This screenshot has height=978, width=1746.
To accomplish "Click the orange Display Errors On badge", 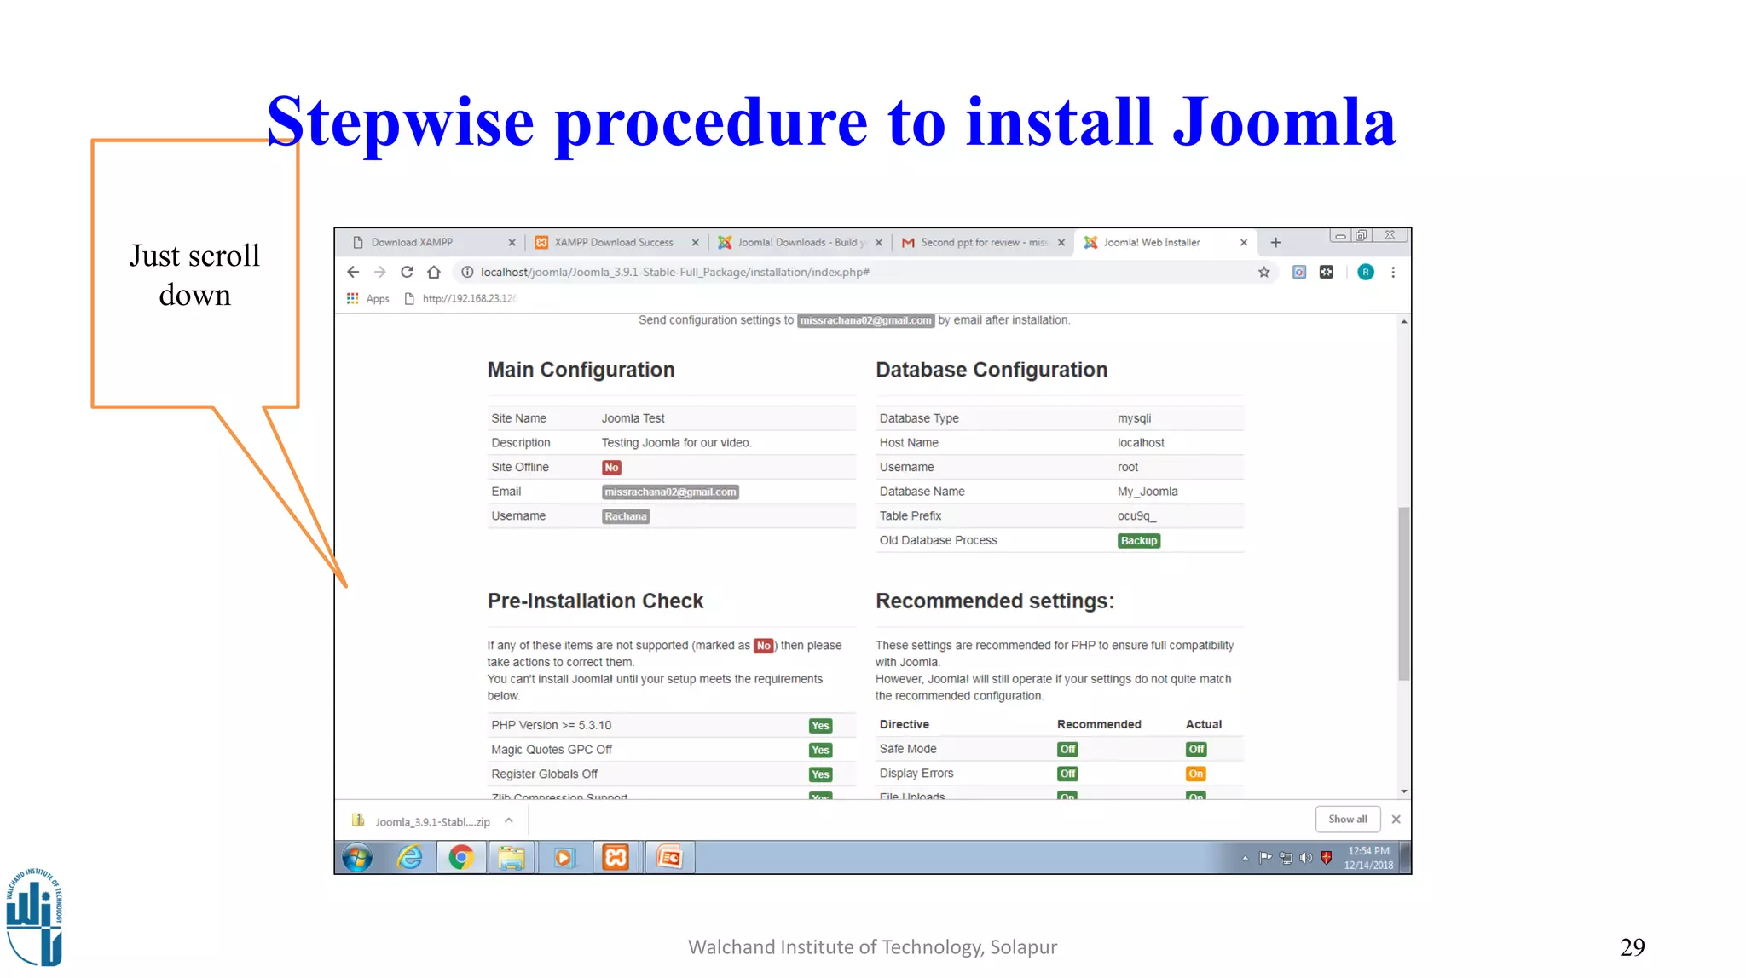I will click(1195, 774).
